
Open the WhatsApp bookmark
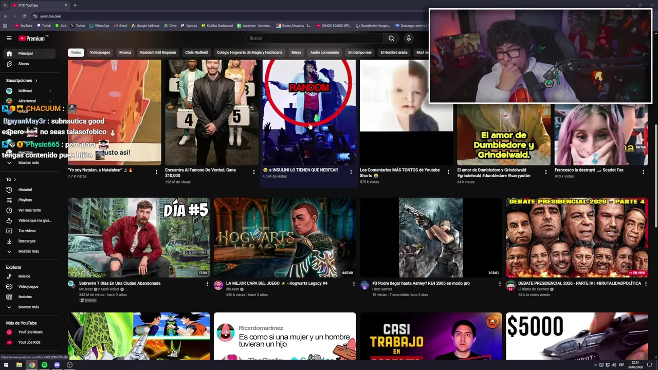coord(99,26)
